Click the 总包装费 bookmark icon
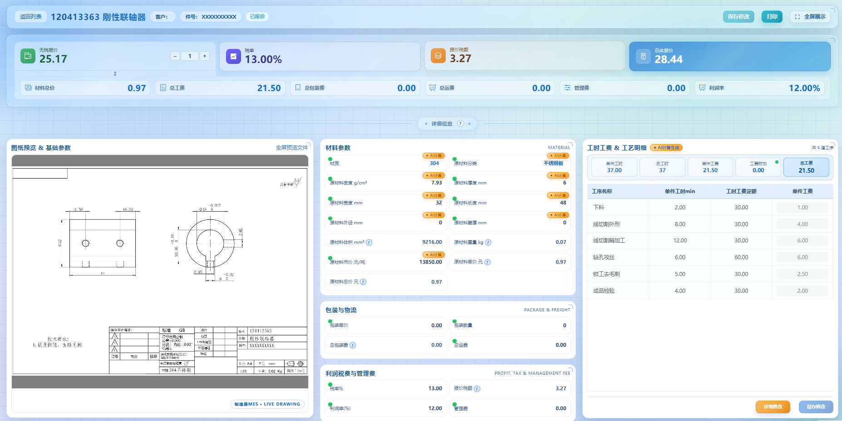This screenshot has width=842, height=421. point(298,87)
